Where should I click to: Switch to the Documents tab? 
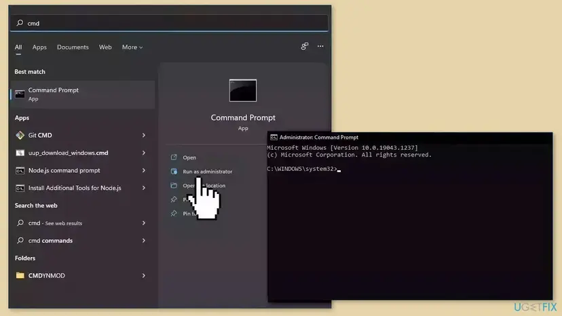(73, 47)
